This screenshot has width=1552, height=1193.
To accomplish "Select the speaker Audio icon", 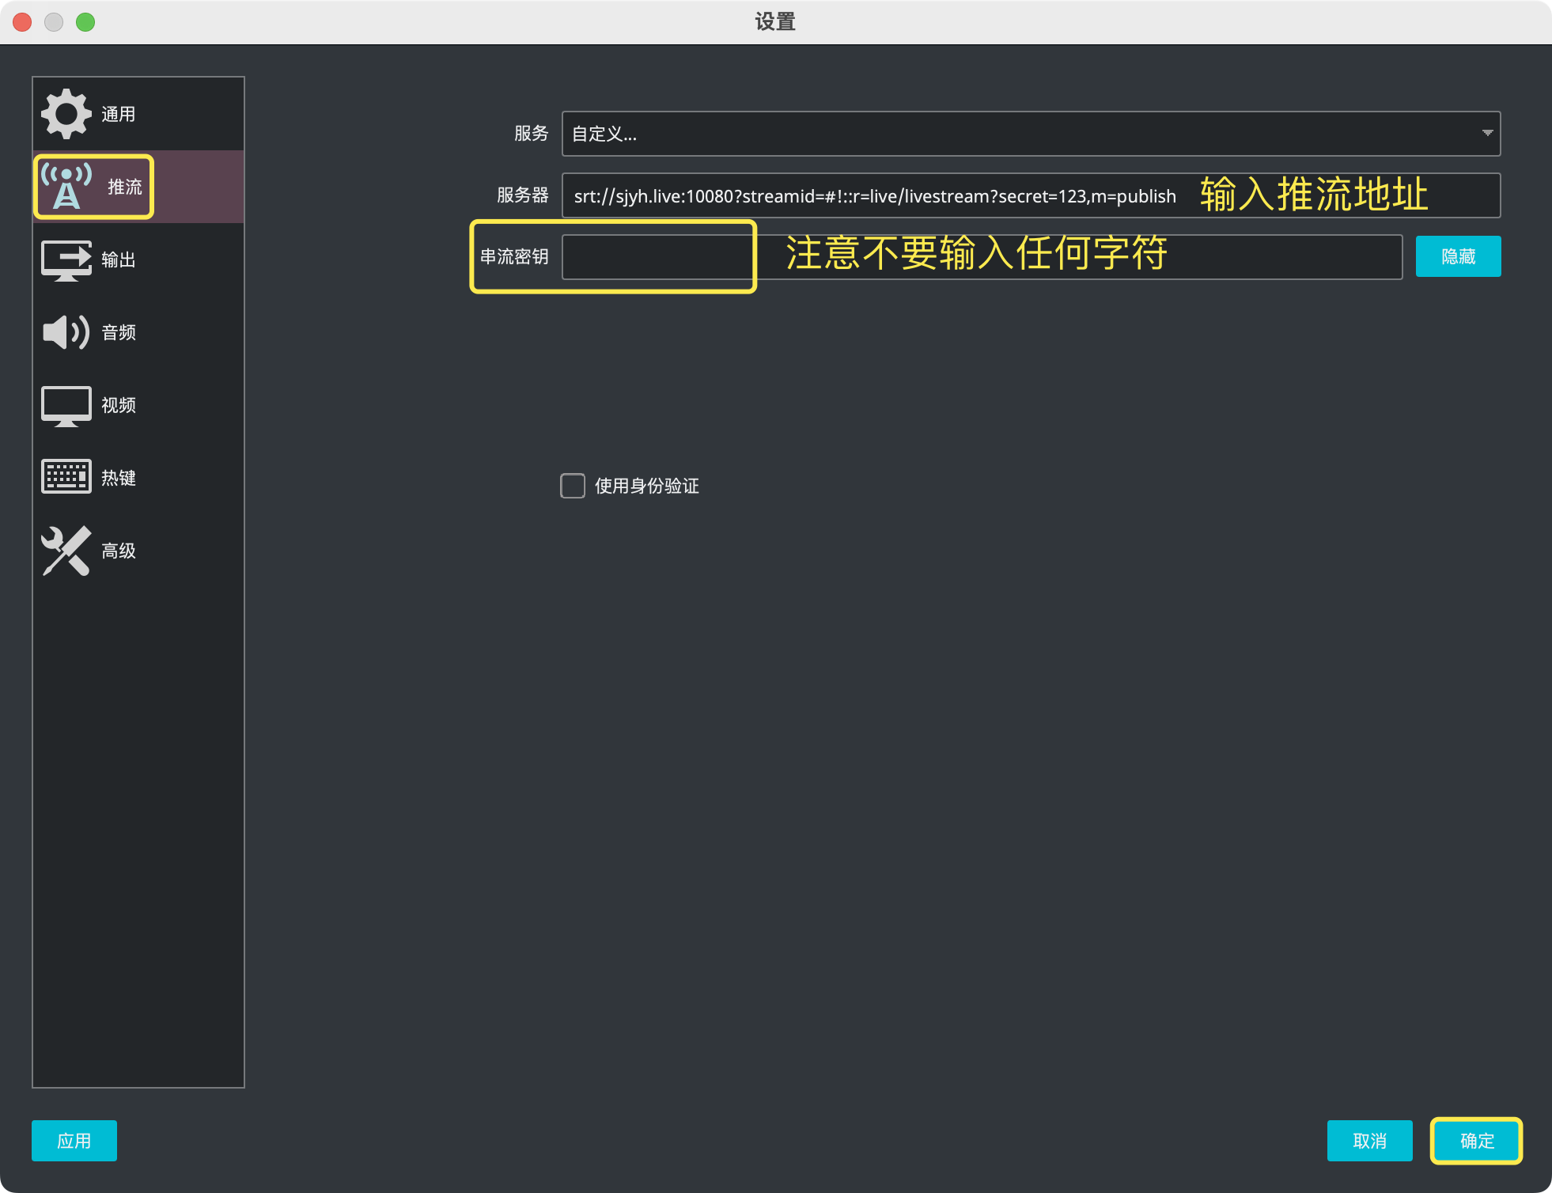I will click(x=66, y=332).
